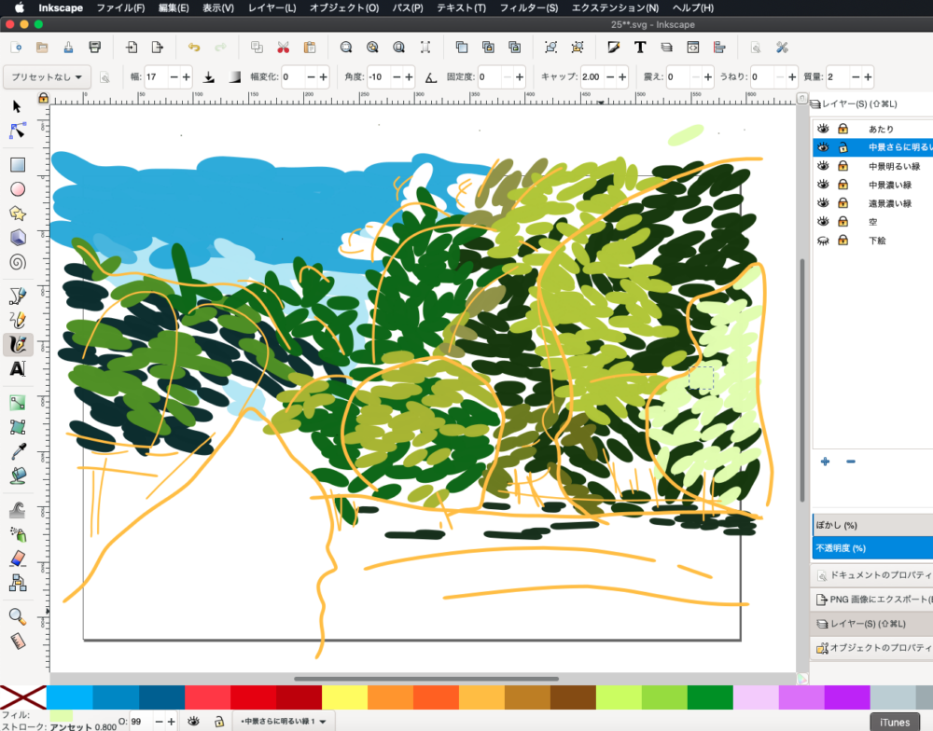This screenshot has width=933, height=731.
Task: Select the Rectangle tool
Action: click(17, 165)
